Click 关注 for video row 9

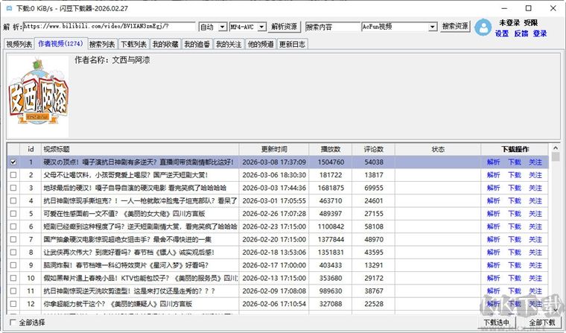click(535, 265)
